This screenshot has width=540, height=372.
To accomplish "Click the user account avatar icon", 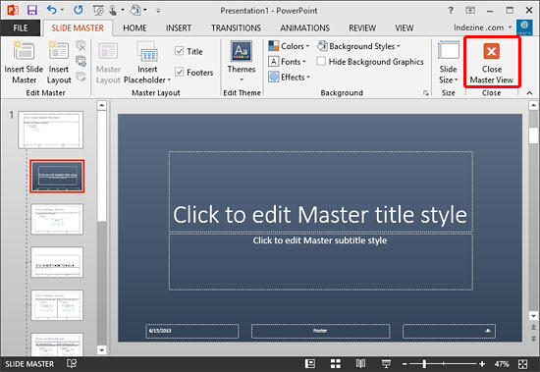I will point(524,27).
